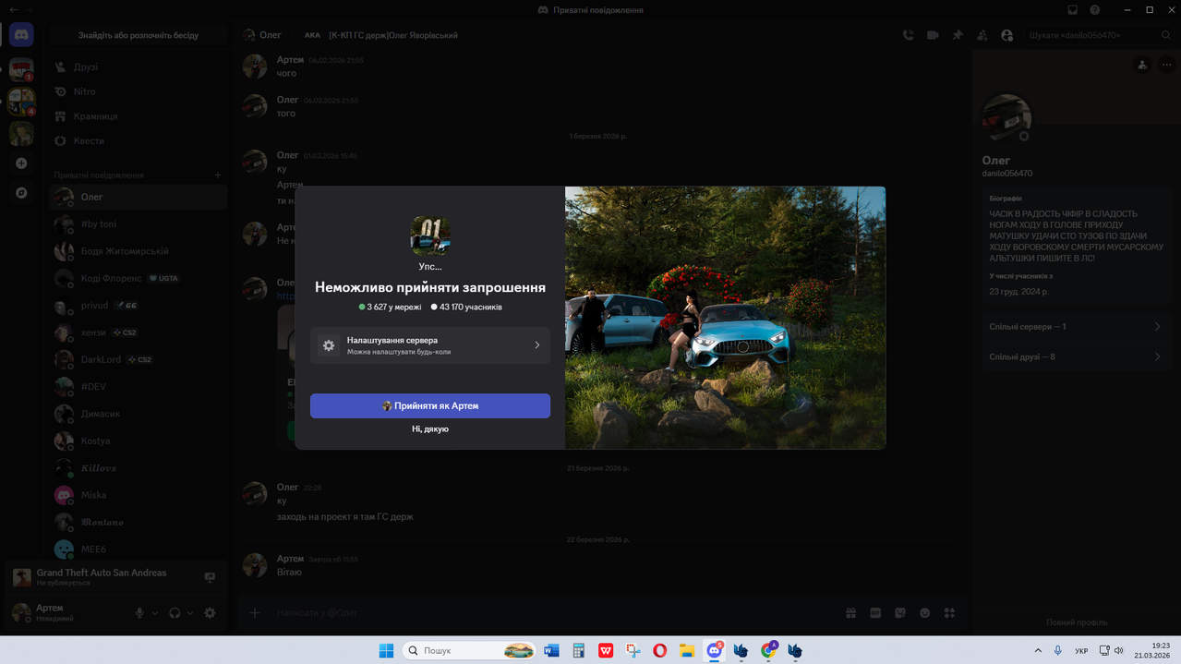
Task: Open the '#by toni' conversation
Action: click(x=139, y=224)
